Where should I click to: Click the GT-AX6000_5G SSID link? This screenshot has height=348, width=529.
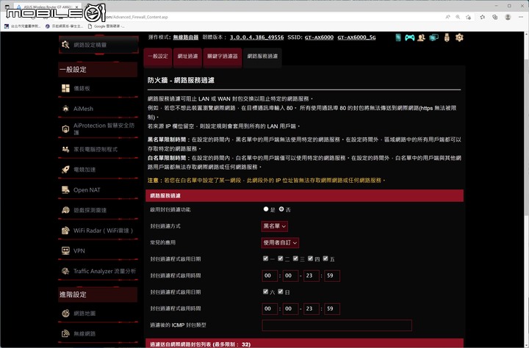(x=356, y=37)
